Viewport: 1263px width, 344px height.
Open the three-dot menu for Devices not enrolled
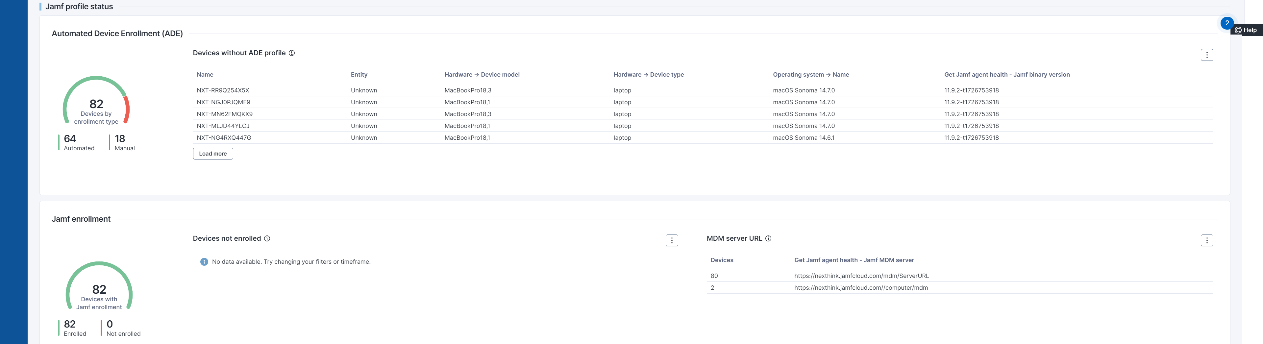672,241
